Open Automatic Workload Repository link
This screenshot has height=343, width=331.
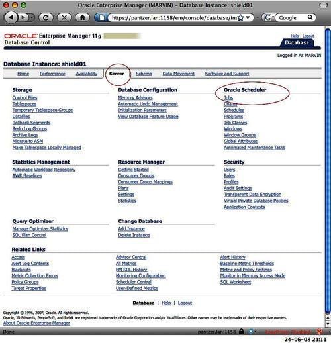(x=44, y=170)
